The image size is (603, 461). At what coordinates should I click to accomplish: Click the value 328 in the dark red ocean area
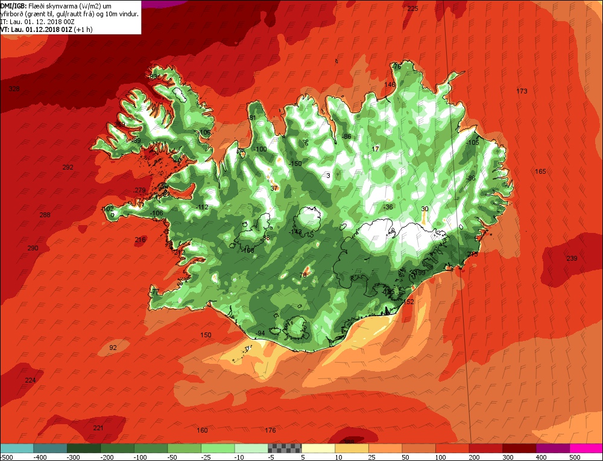click(x=14, y=89)
